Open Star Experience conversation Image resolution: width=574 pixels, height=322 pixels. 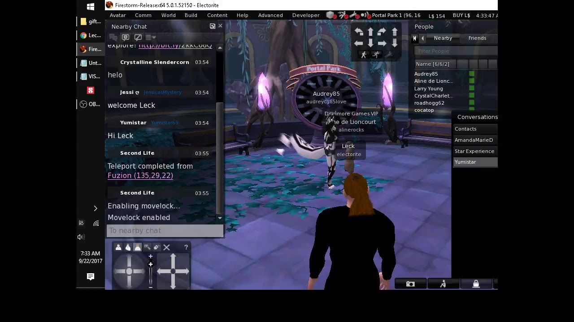[475, 151]
